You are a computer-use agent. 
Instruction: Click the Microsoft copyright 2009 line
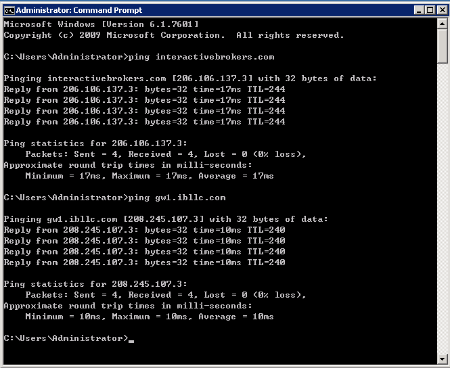coord(174,35)
